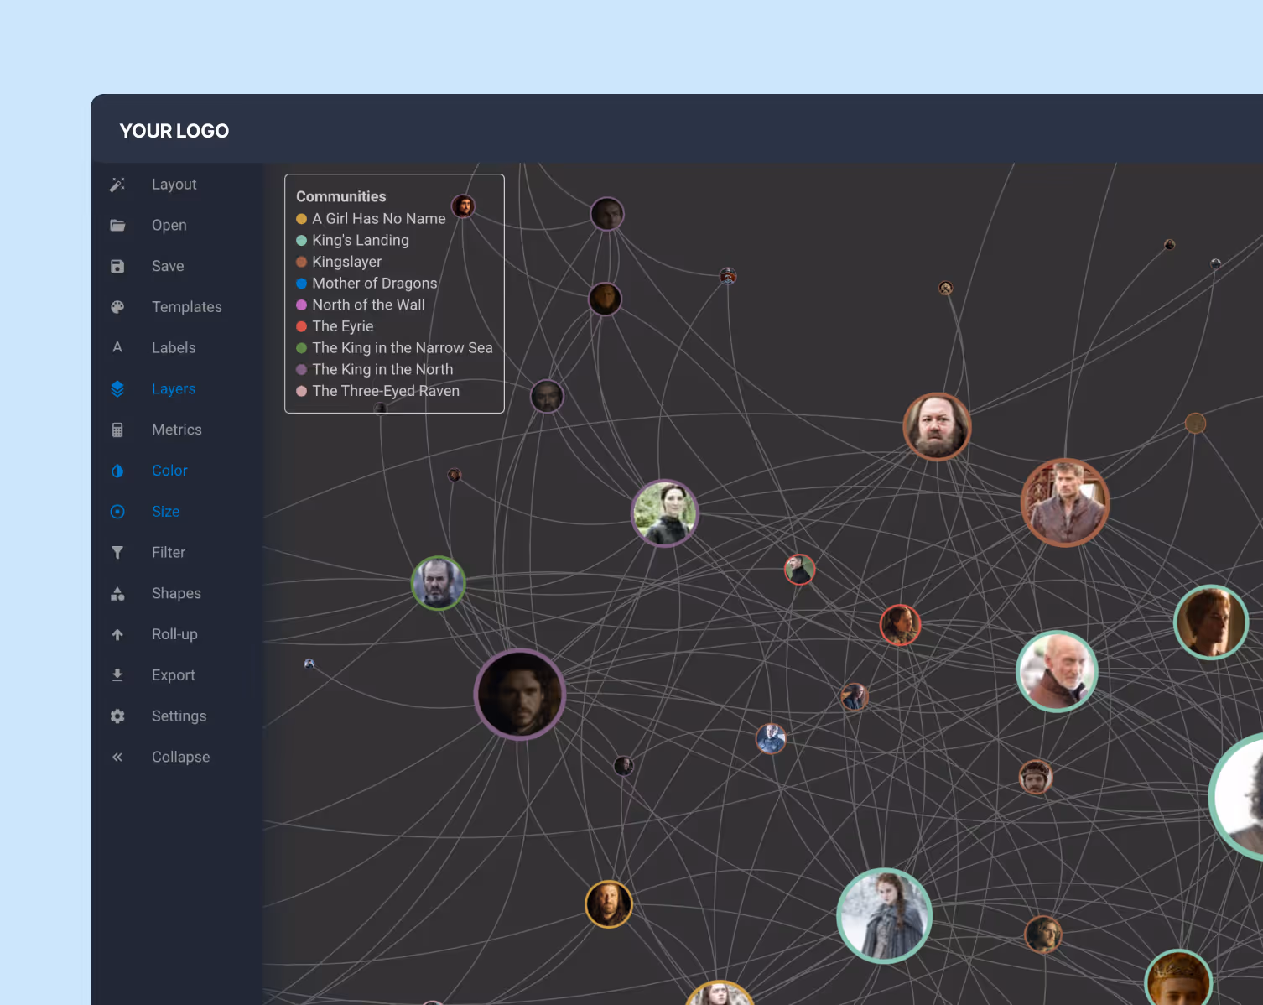Image resolution: width=1263 pixels, height=1005 pixels.
Task: Click the Kingslayer brown swatch
Action: point(301,262)
